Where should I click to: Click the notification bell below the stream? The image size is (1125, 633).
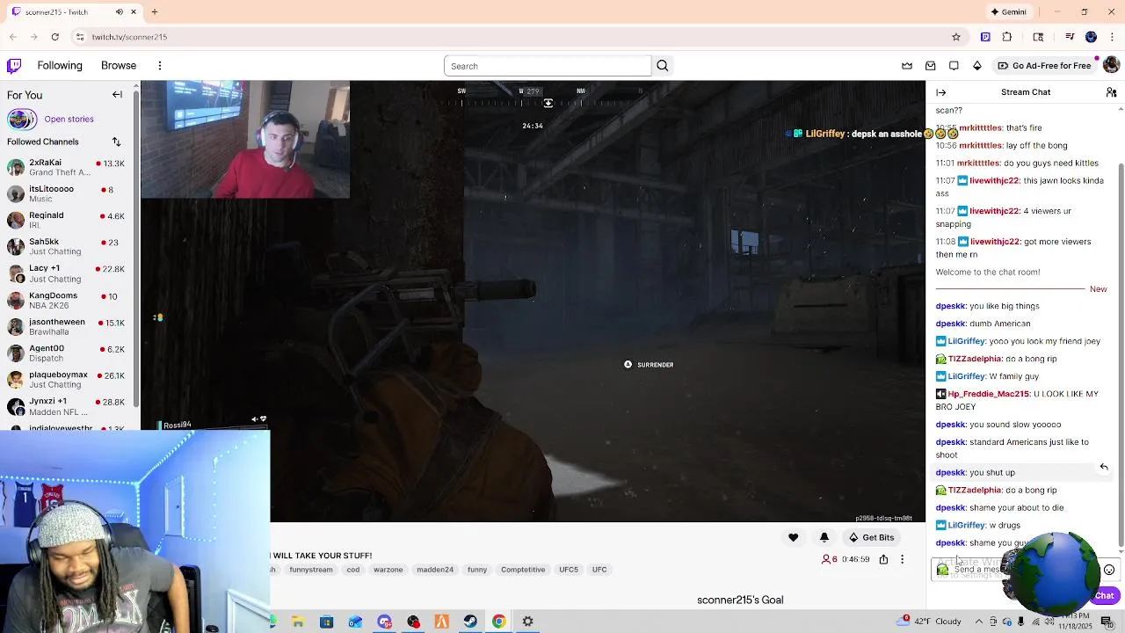pyautogui.click(x=824, y=537)
